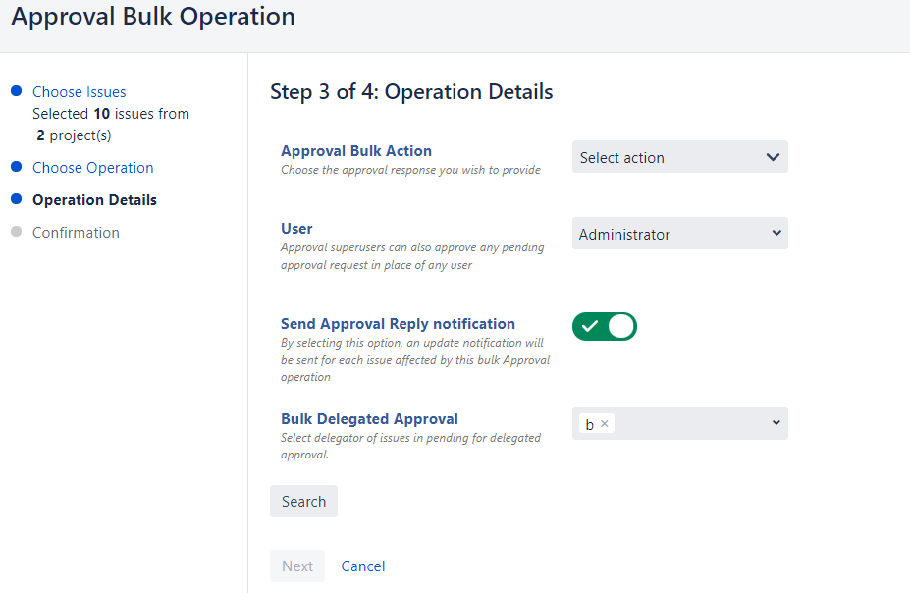Cancel the bulk operation
The height and width of the screenshot is (593, 910).
[363, 566]
